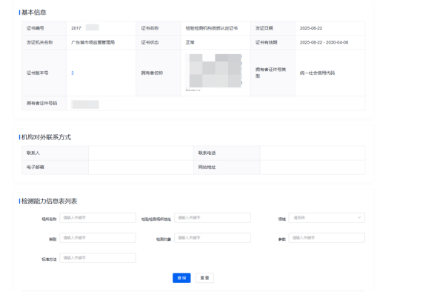Image resolution: width=437 pixels, height=292 pixels.
Task: Click the 重置 reset button
Action: pyautogui.click(x=204, y=278)
